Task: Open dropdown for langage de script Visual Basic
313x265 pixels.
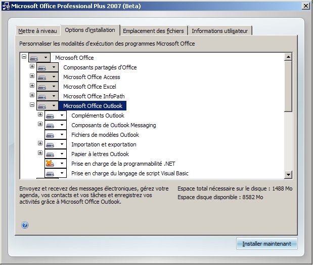Action: pos(56,173)
